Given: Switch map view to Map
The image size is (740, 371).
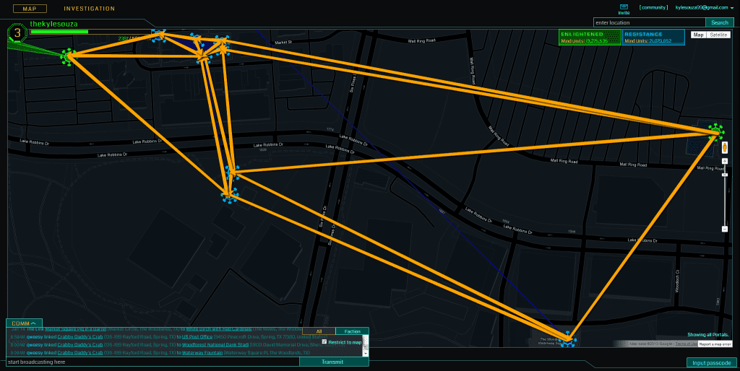Looking at the screenshot, I should 699,35.
